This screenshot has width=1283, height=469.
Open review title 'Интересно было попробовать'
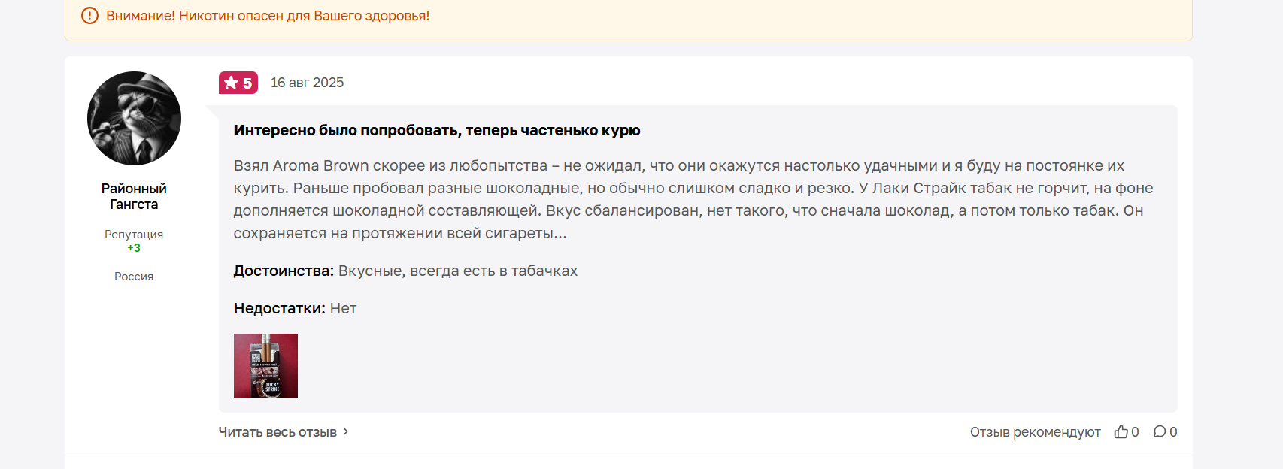tap(437, 130)
